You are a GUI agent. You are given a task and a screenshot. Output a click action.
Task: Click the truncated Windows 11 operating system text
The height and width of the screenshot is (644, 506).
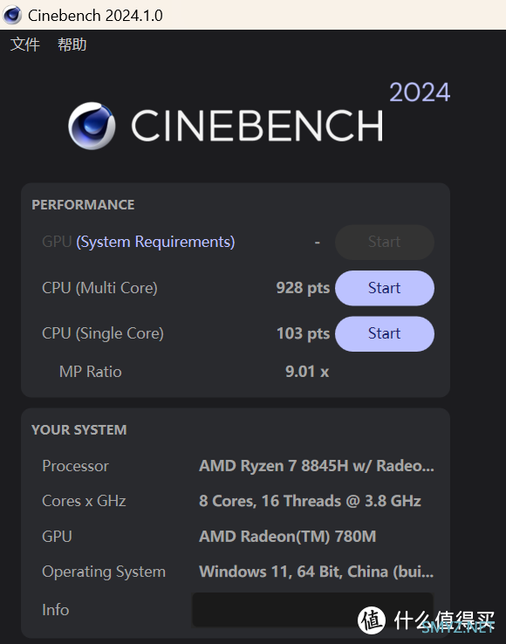[x=316, y=572]
